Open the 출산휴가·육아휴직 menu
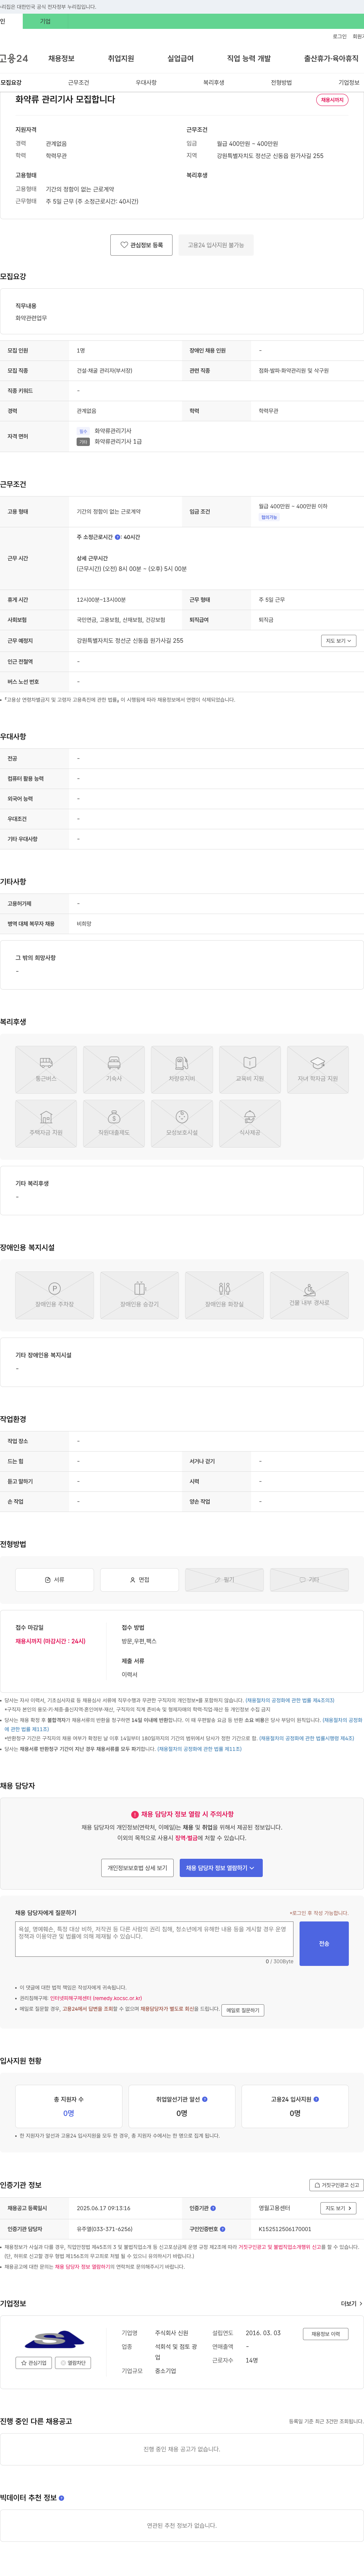Screen dimensions: 364x2576 pos(331,59)
